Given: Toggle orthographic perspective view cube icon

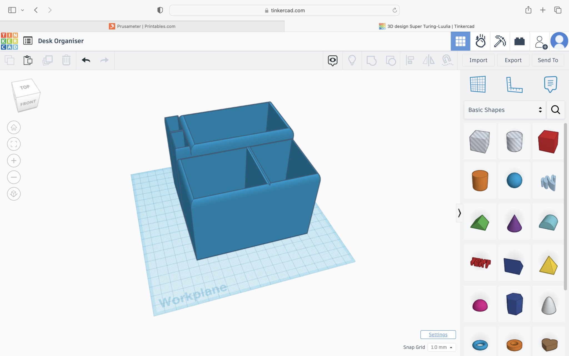Looking at the screenshot, I should pyautogui.click(x=14, y=194).
